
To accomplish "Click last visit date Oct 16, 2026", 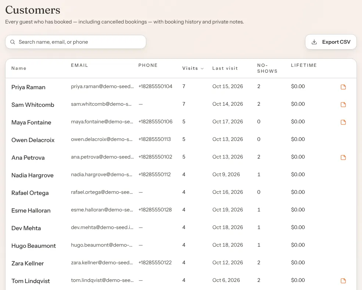I will click(227, 192).
